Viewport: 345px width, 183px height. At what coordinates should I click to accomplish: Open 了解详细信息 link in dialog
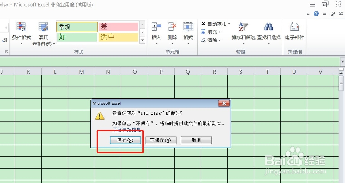pos(127,130)
